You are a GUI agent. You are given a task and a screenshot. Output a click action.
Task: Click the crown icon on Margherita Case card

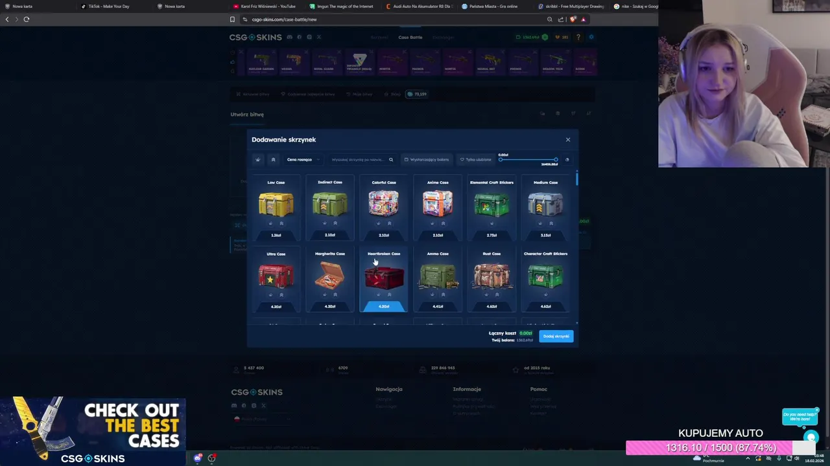[324, 294]
